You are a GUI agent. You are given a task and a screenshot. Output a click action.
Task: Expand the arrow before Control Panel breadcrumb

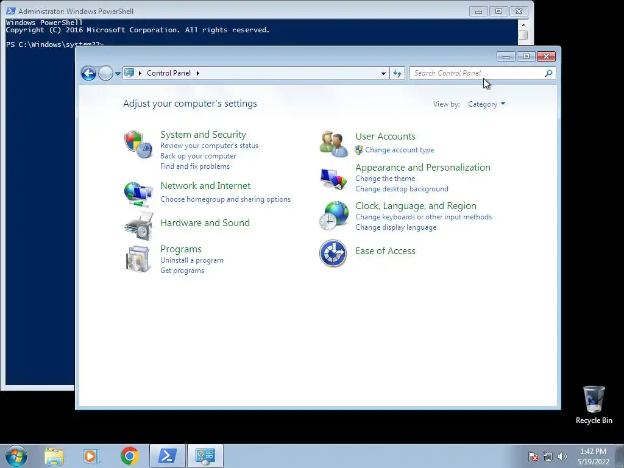[140, 73]
